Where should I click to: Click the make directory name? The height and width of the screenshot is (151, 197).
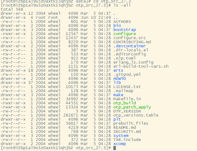pos(118,95)
